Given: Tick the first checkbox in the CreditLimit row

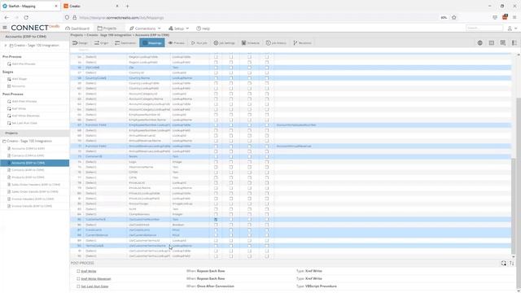Looking at the screenshot, I should pos(216,230).
